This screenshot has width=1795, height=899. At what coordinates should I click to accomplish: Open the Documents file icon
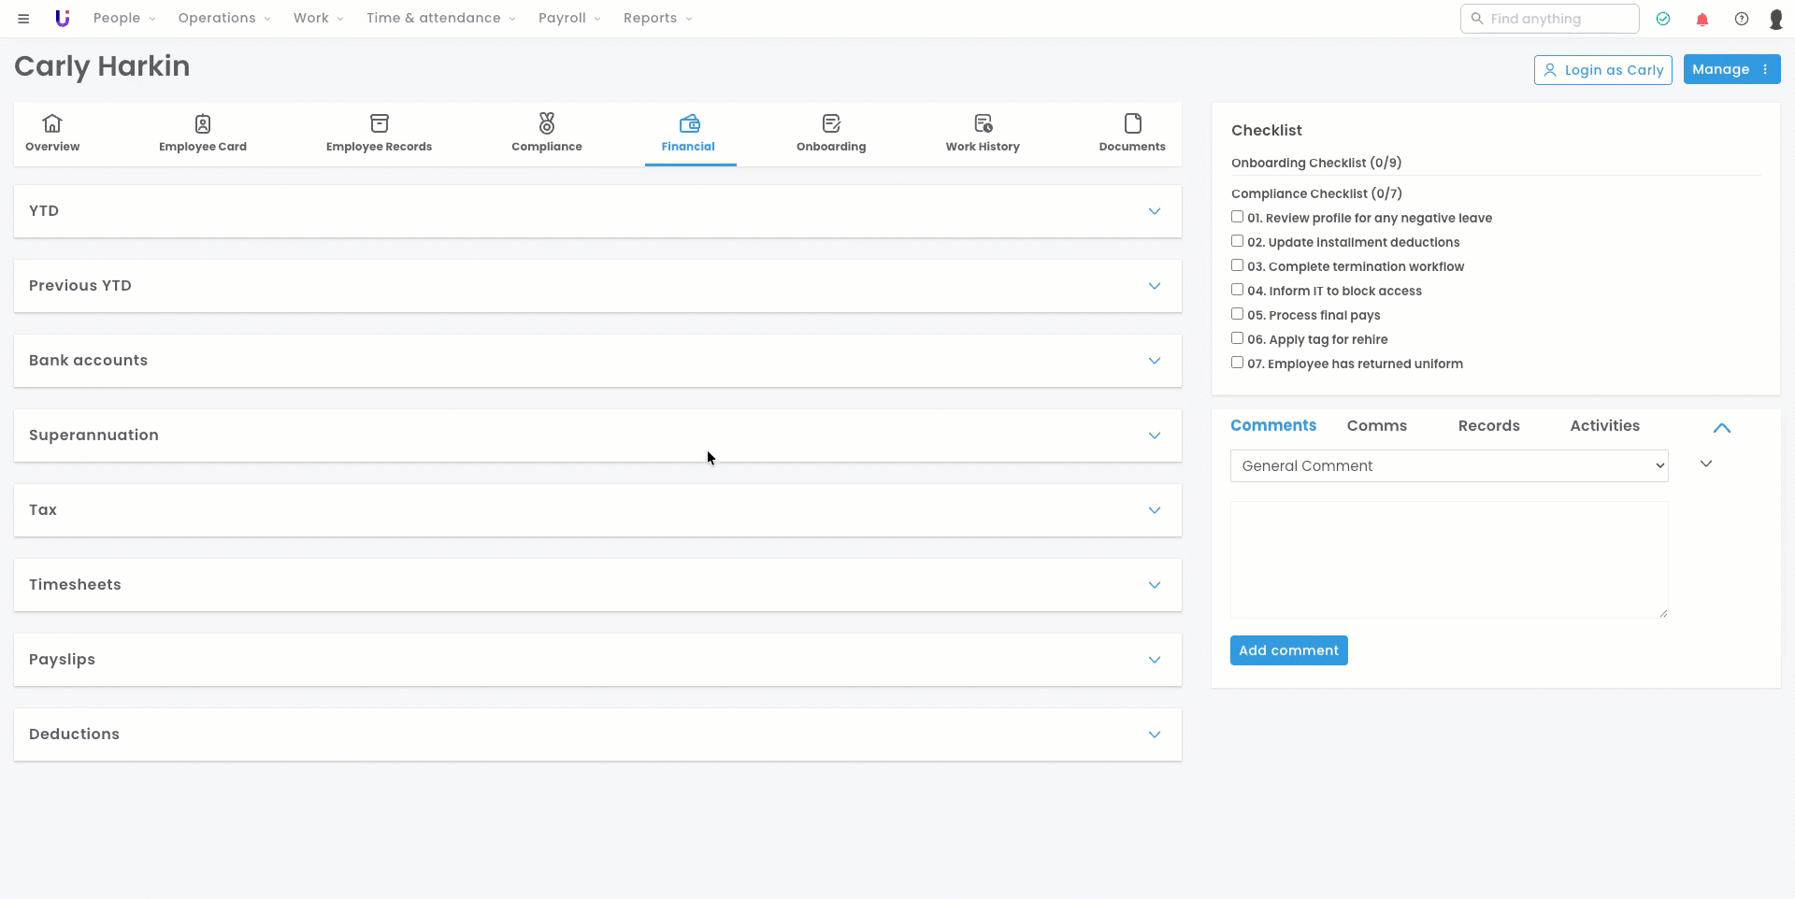[x=1132, y=123]
